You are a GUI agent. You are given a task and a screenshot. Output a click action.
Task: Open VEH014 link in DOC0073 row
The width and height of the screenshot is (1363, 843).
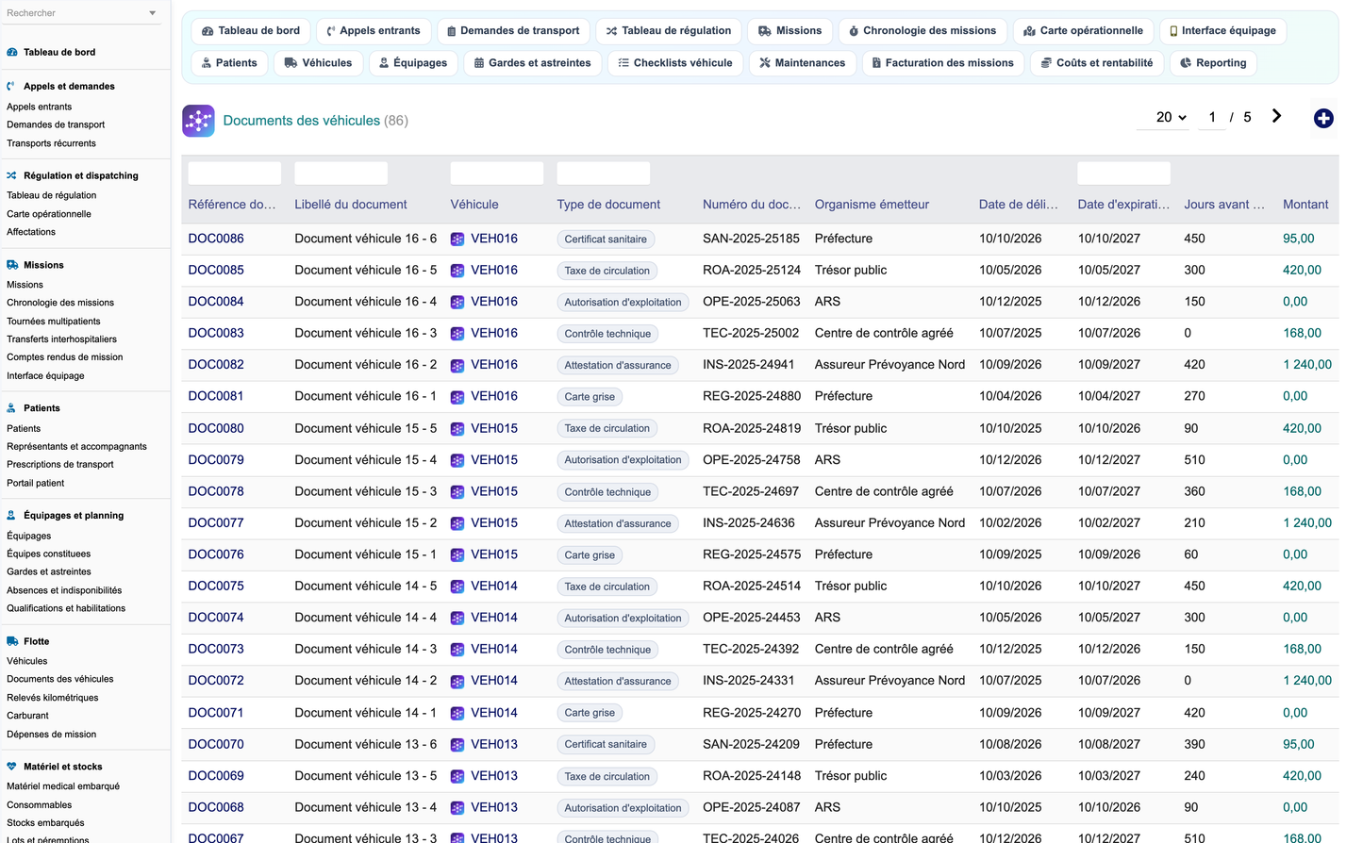494,649
